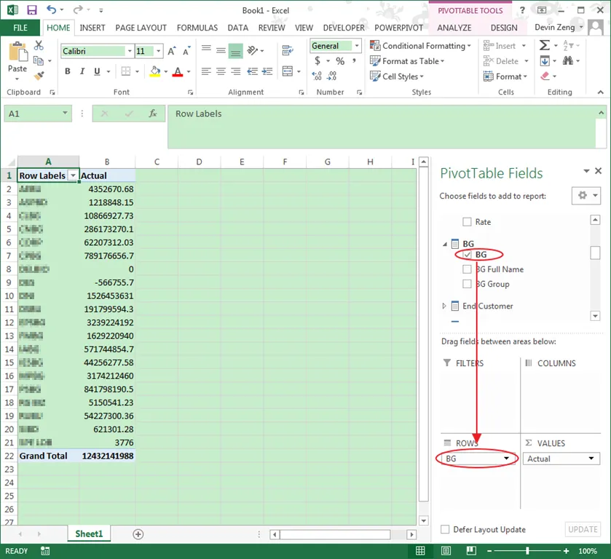Click the Wrap Text icon

tap(288, 50)
